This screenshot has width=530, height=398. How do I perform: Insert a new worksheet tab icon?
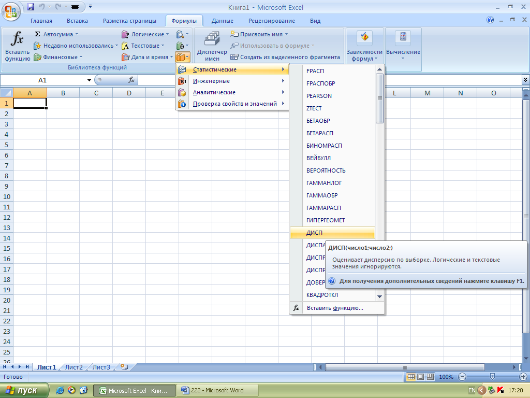click(124, 367)
